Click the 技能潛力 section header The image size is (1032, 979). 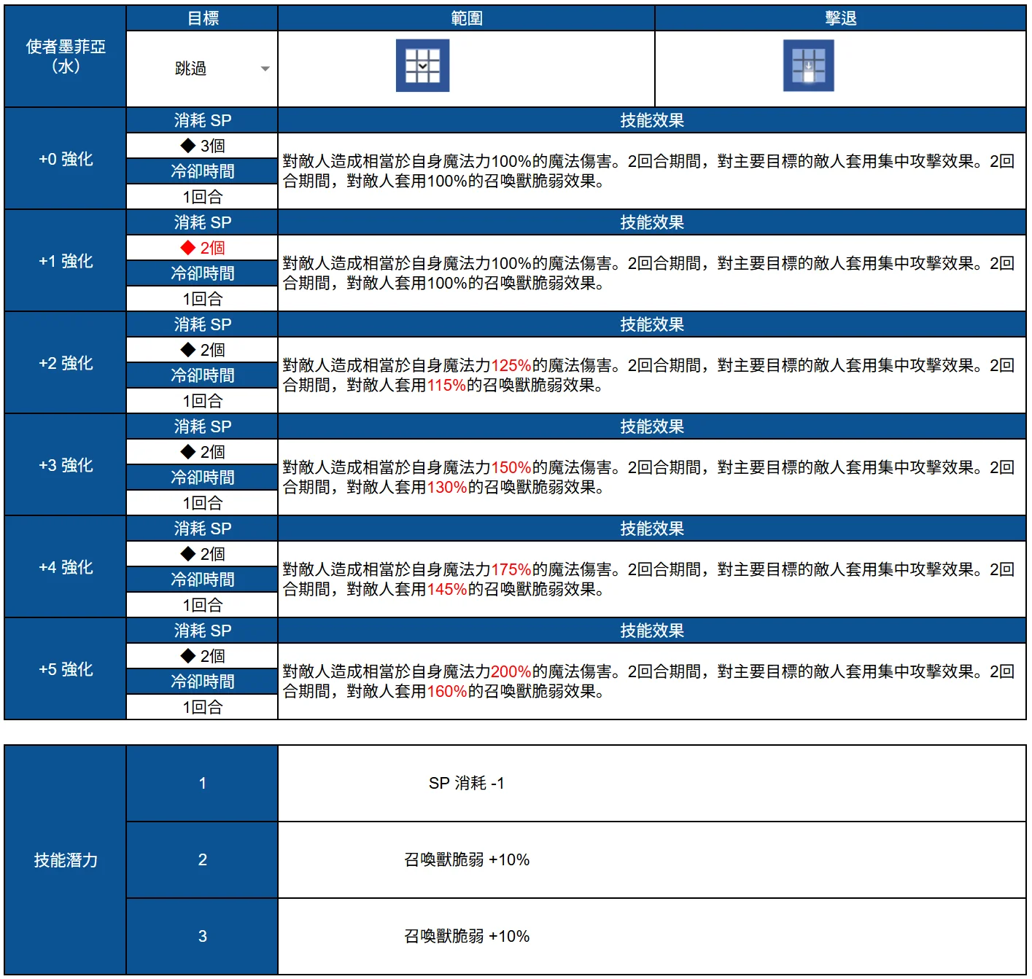[x=66, y=860]
